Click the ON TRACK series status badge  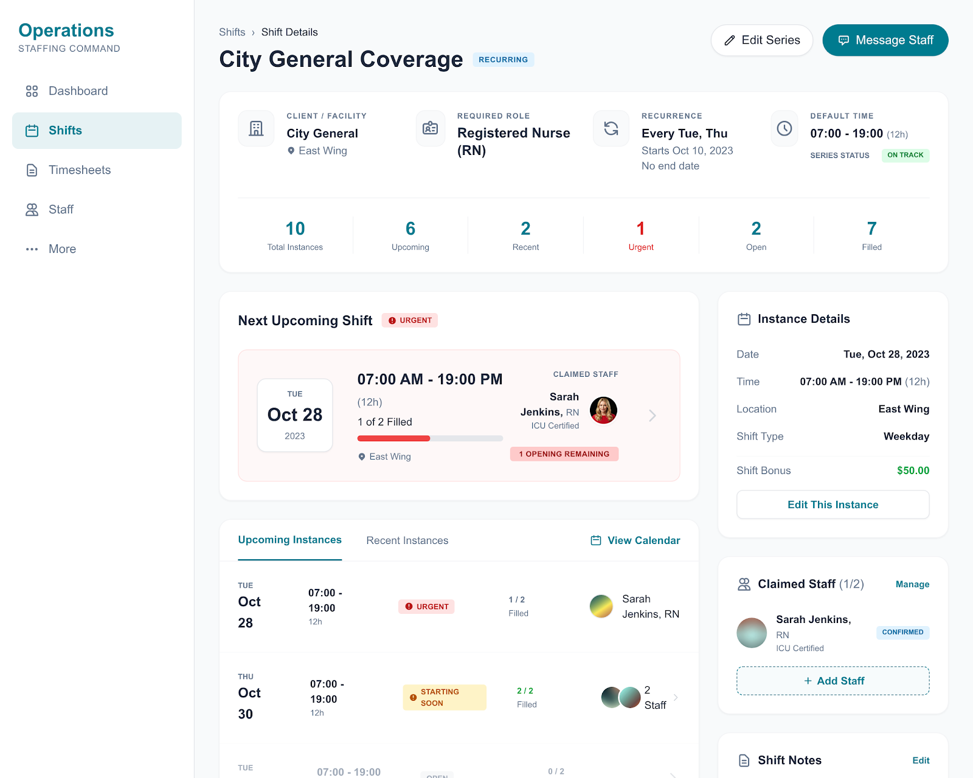point(905,155)
